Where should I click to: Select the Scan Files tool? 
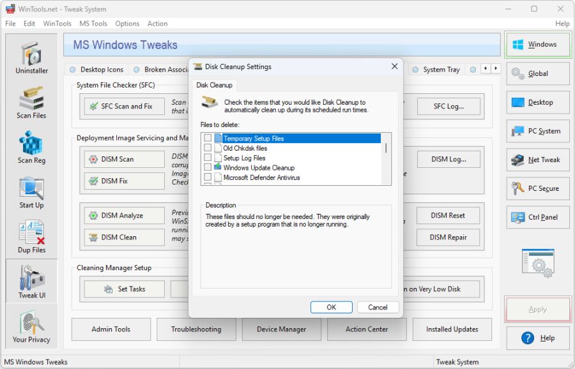(31, 101)
